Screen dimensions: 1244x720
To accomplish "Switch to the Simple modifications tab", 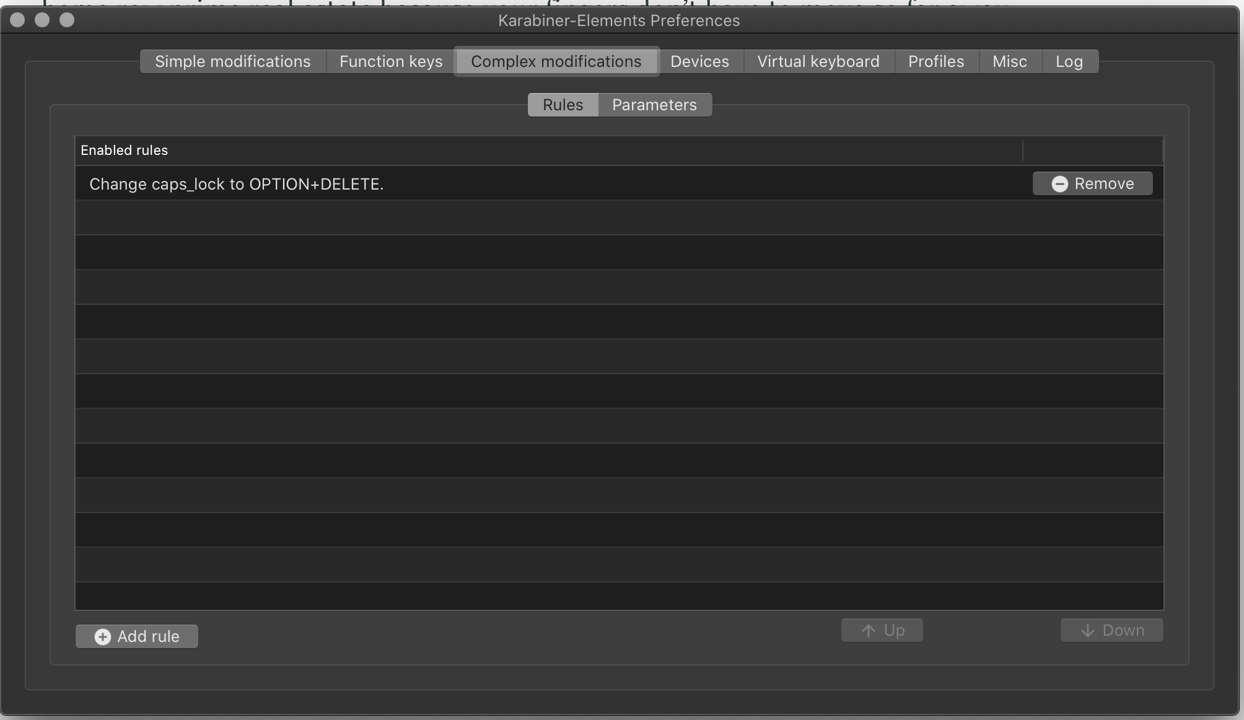I will 233,61.
